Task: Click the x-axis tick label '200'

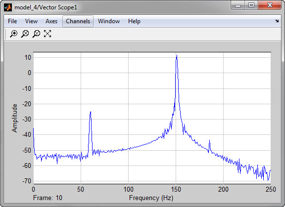Action: [223, 189]
